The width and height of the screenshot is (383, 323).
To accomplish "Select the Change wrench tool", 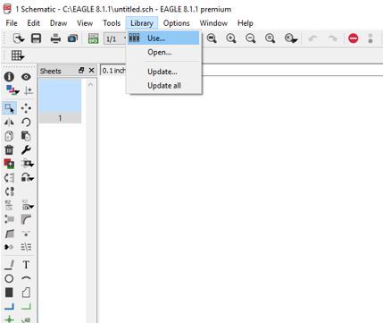I will (26, 149).
